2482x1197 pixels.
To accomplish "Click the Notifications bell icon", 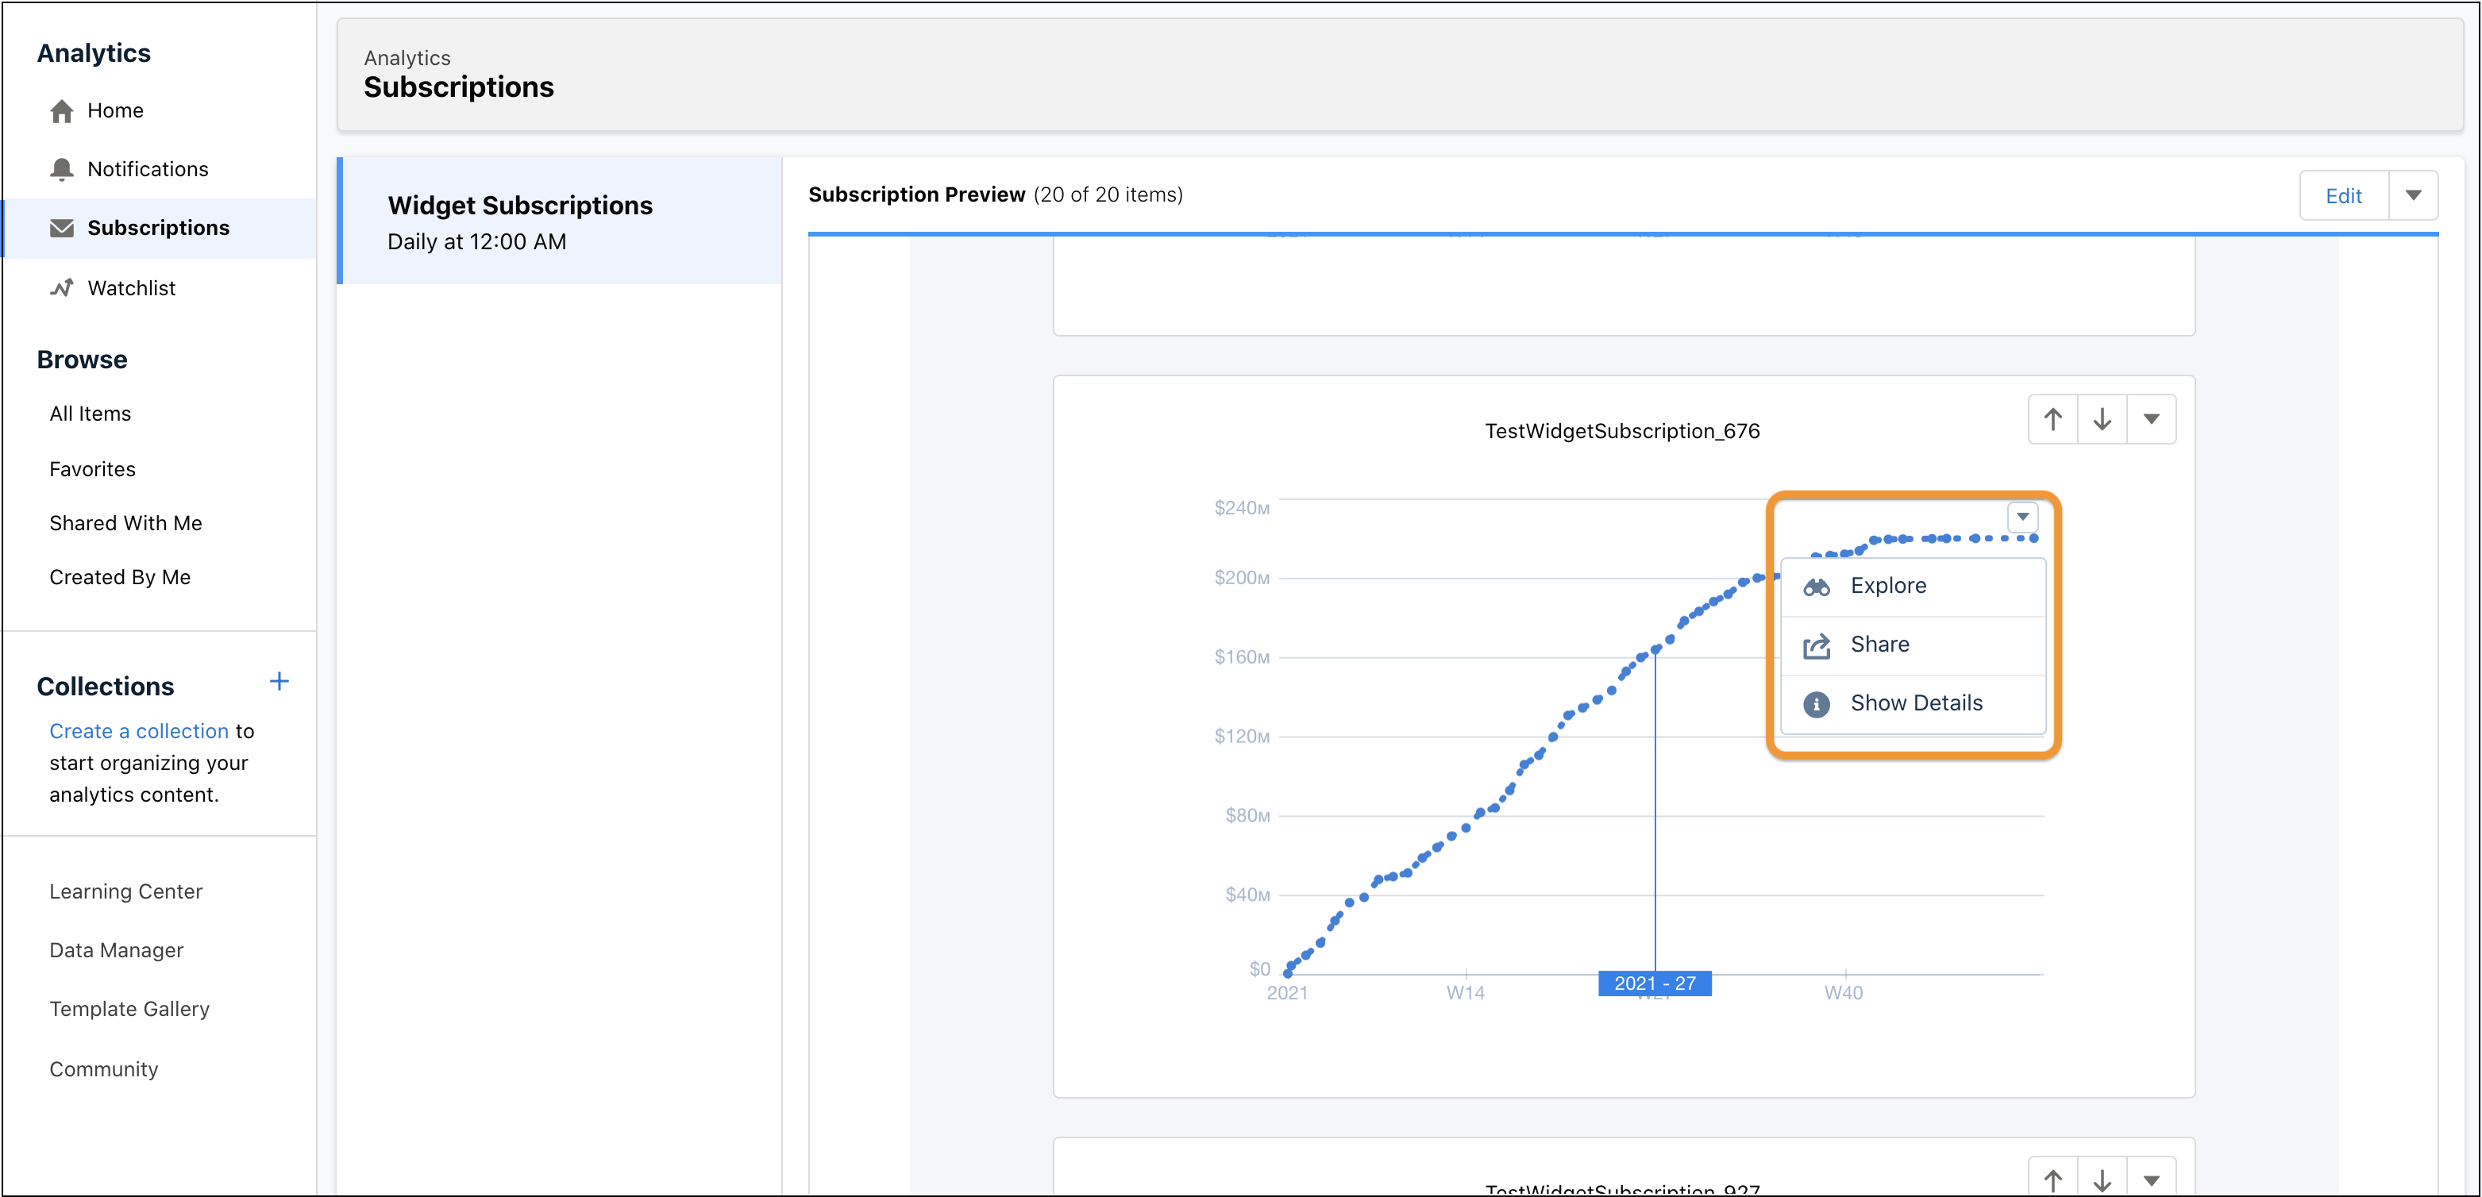I will pos(62,170).
